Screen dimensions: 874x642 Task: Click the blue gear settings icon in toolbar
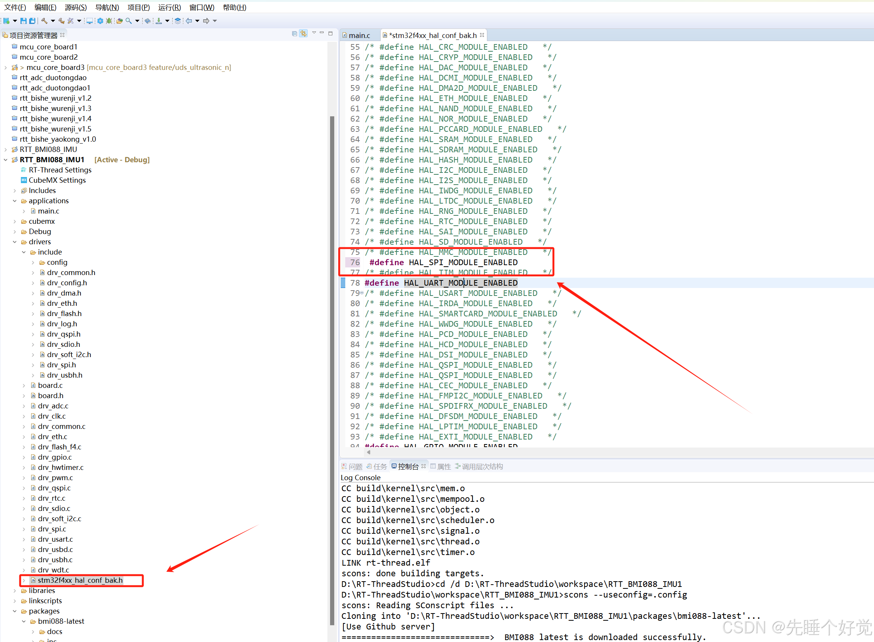(x=100, y=21)
